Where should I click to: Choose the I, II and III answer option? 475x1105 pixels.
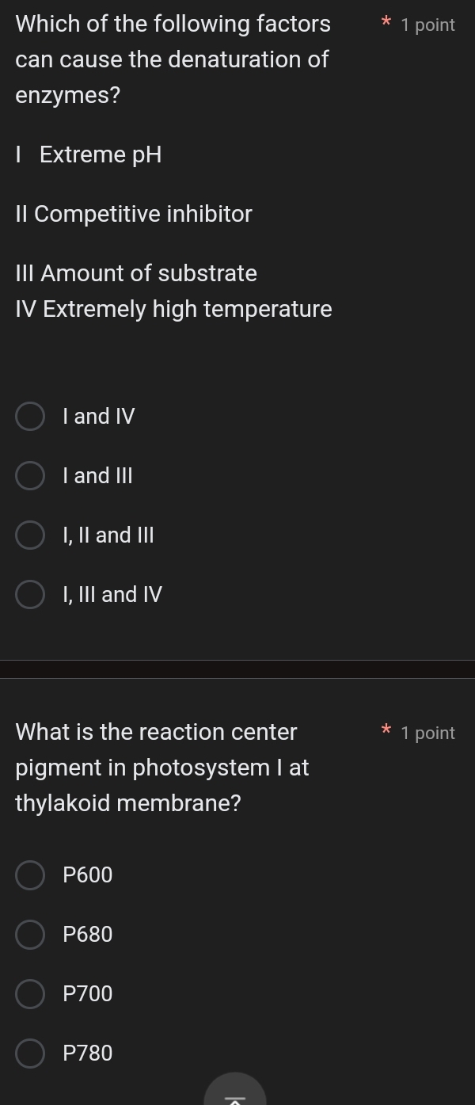point(29,535)
